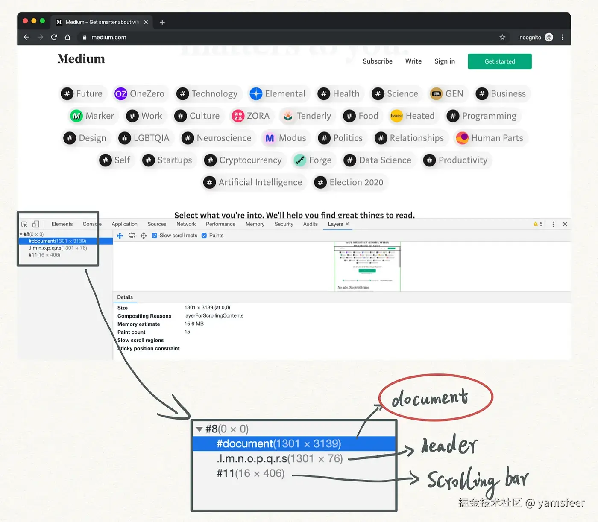
Task: Toggle the DevTools device toolbar icon
Action: pos(36,224)
